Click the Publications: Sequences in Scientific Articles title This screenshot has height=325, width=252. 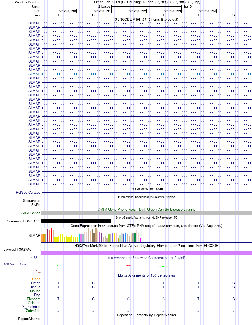[x=146, y=197]
